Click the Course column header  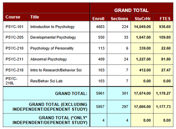13,17
